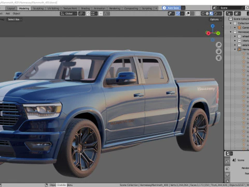Viewport: 249px width, 187px height.
Task: Switch to the Compositing workspace tab
Action: coord(131,8)
